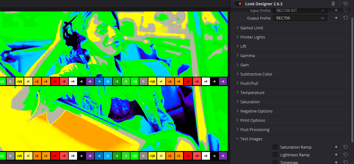
Task: Click the upper false color image preview
Action: click(x=114, y=44)
